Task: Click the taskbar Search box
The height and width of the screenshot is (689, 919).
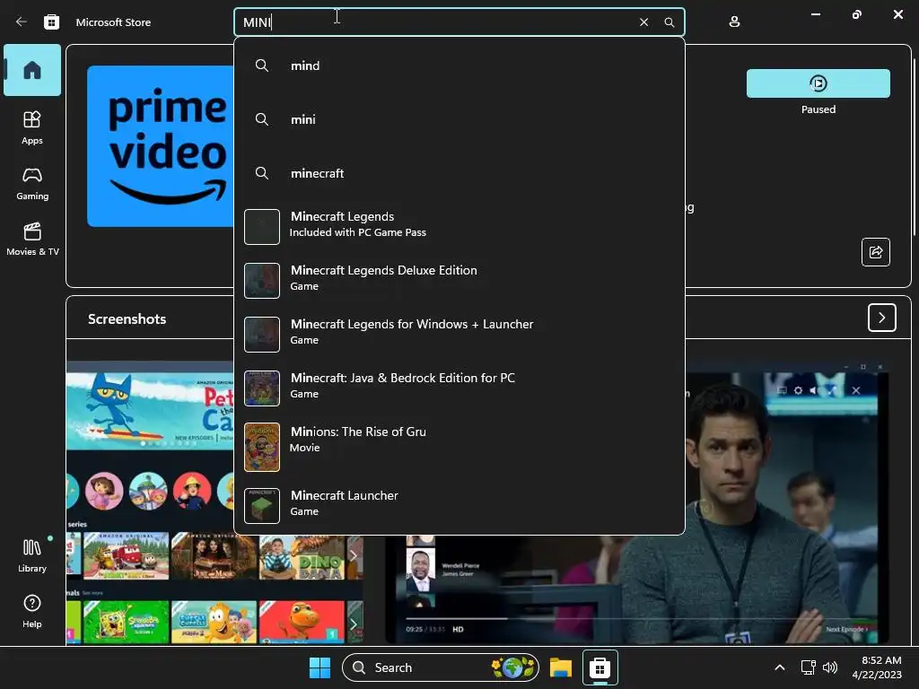Action: [440, 667]
